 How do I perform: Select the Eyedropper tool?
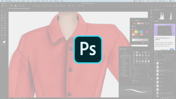(x=5, y=16)
